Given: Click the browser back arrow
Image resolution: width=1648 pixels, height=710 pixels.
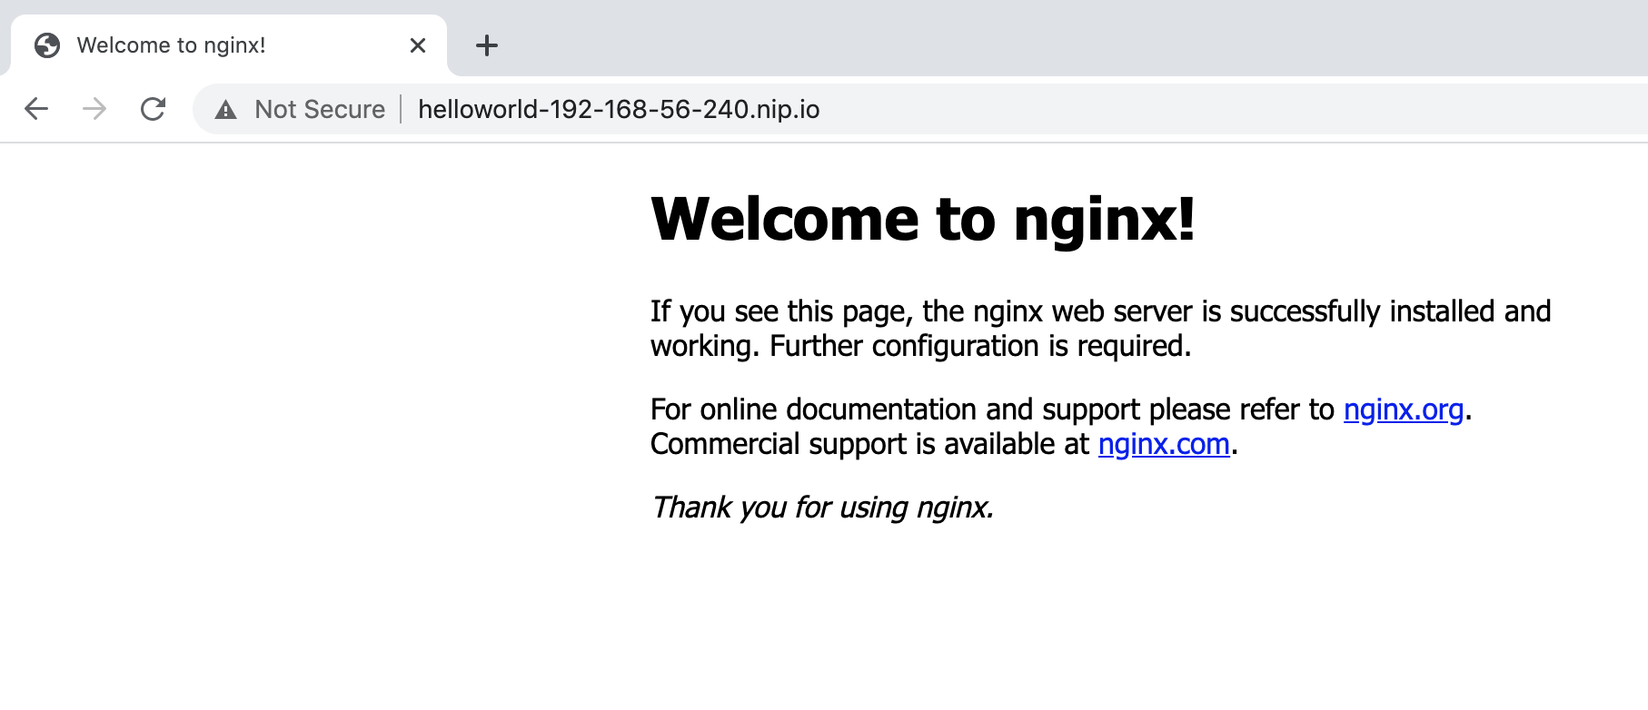Looking at the screenshot, I should click(x=36, y=109).
